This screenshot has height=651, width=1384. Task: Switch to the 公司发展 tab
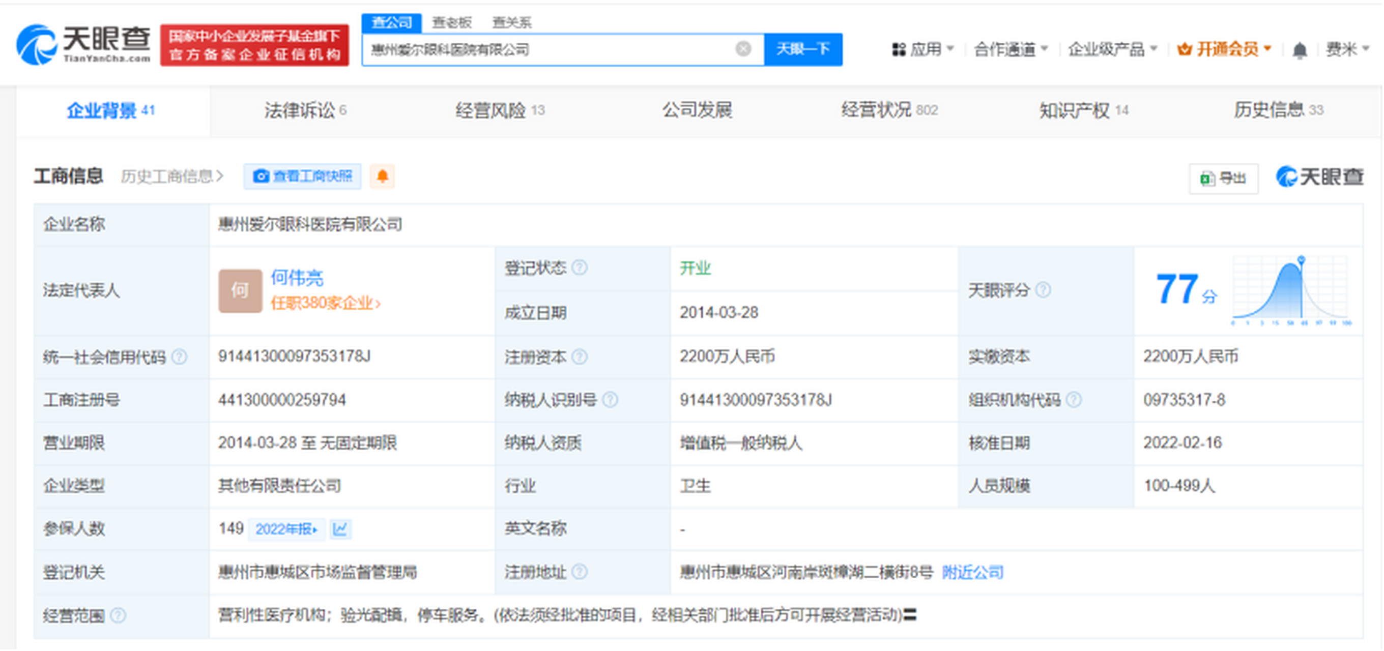pos(697,110)
